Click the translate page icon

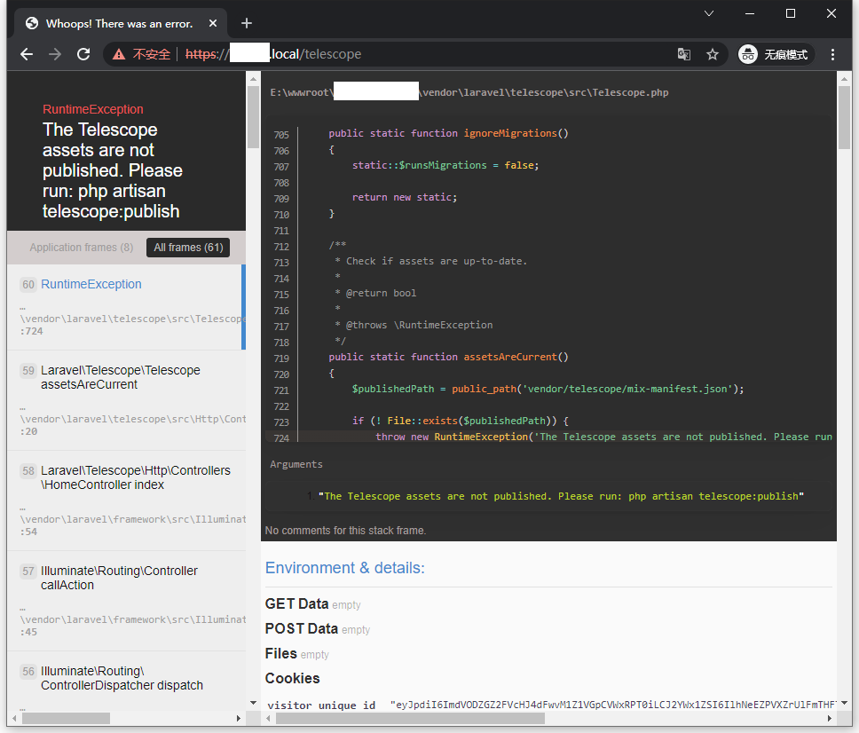[x=683, y=54]
